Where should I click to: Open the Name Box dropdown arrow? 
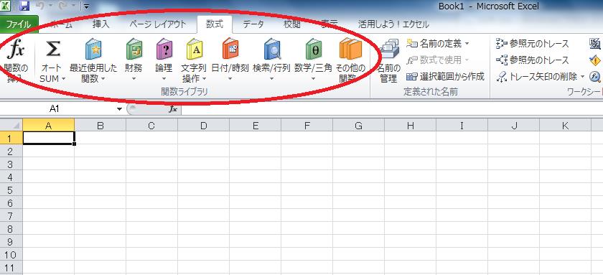pyautogui.click(x=119, y=109)
